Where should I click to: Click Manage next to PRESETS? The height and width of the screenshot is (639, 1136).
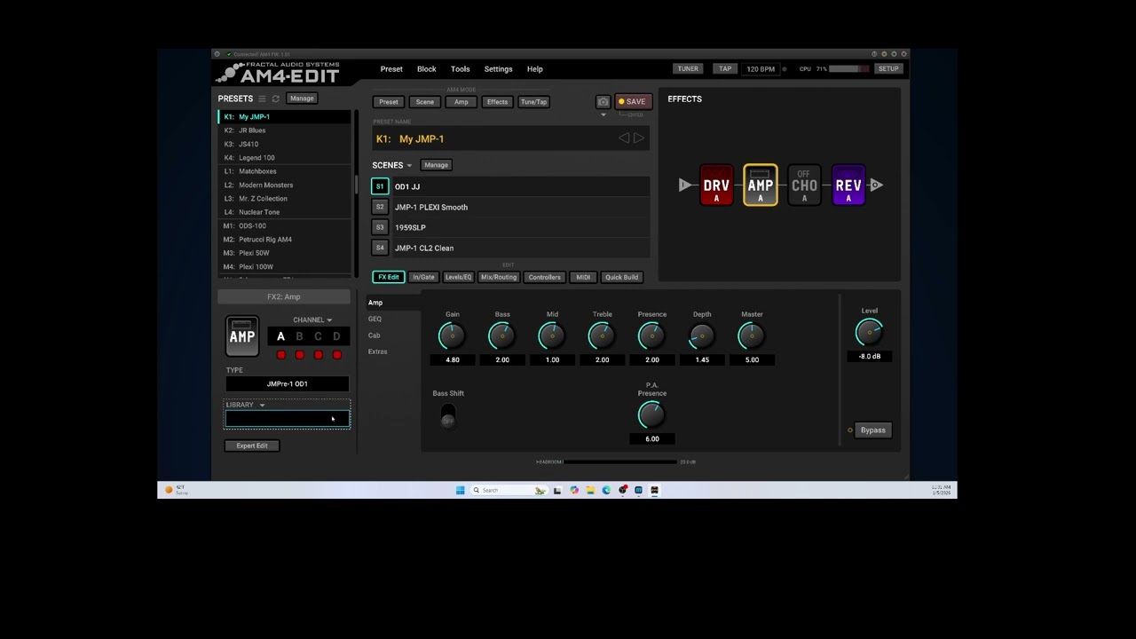pyautogui.click(x=302, y=99)
